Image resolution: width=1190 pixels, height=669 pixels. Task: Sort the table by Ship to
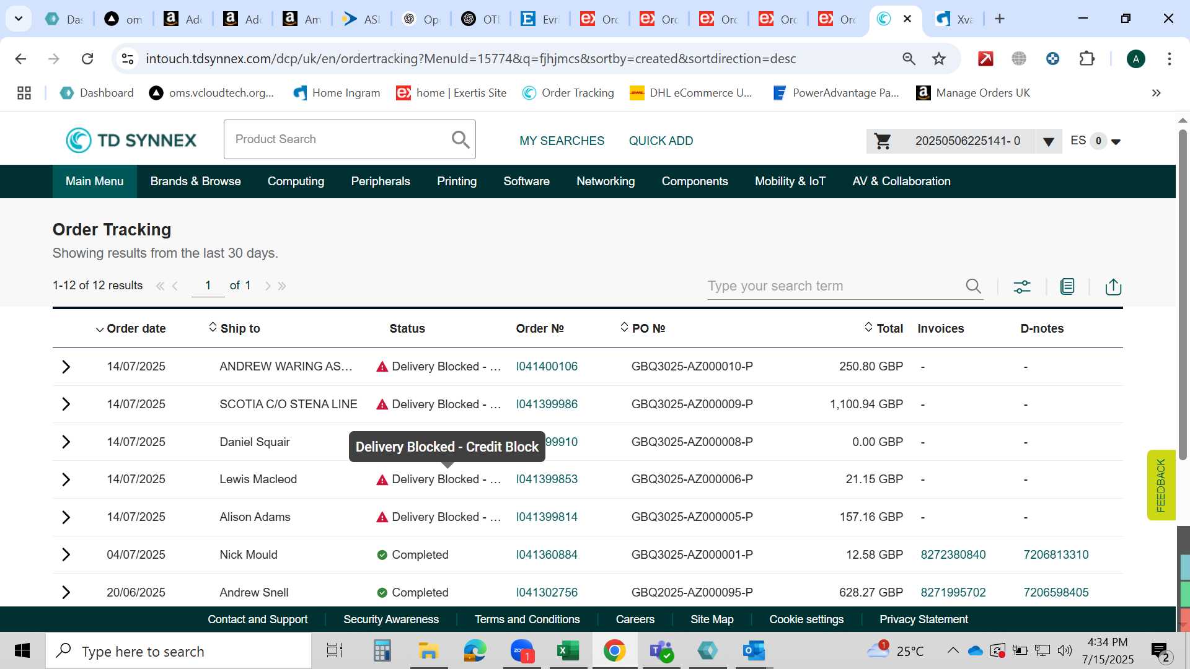(x=234, y=328)
